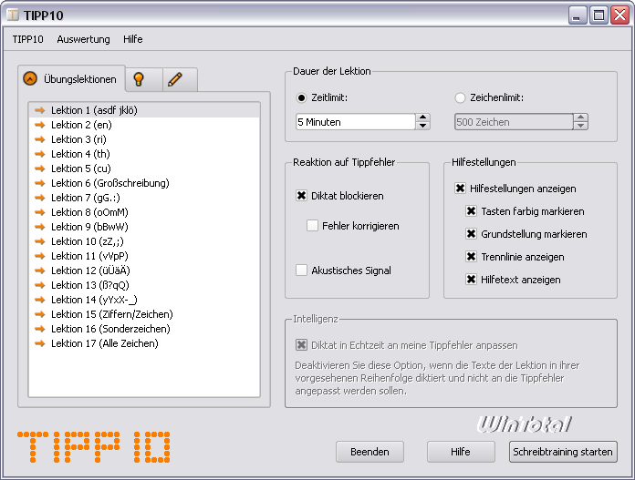Select the Zeichenlimit radio button
The width and height of the screenshot is (635, 480).
click(x=460, y=97)
